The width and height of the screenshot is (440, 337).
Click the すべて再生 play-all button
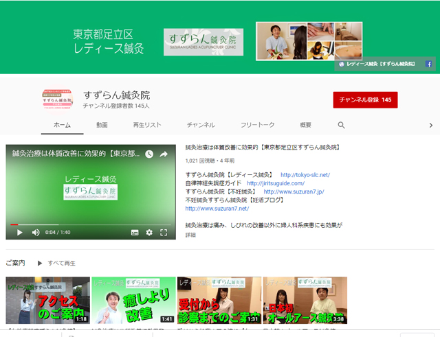(56, 263)
